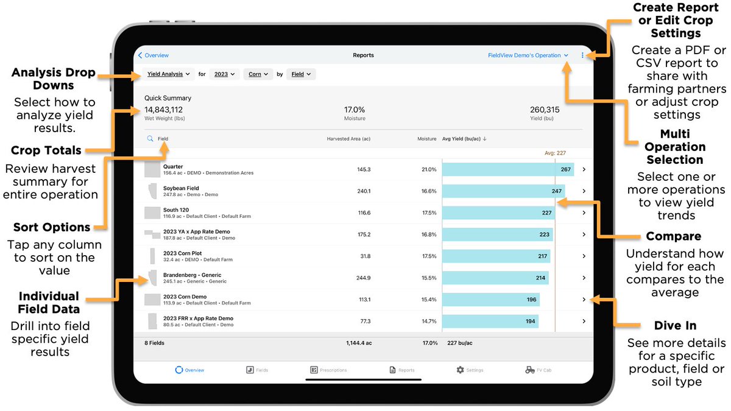Change the 2023 year dropdown
The width and height of the screenshot is (731, 411).
coord(224,74)
